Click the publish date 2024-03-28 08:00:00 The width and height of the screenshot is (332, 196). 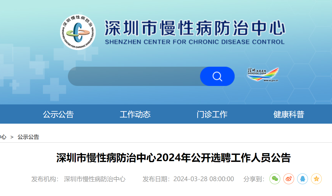click(x=204, y=179)
